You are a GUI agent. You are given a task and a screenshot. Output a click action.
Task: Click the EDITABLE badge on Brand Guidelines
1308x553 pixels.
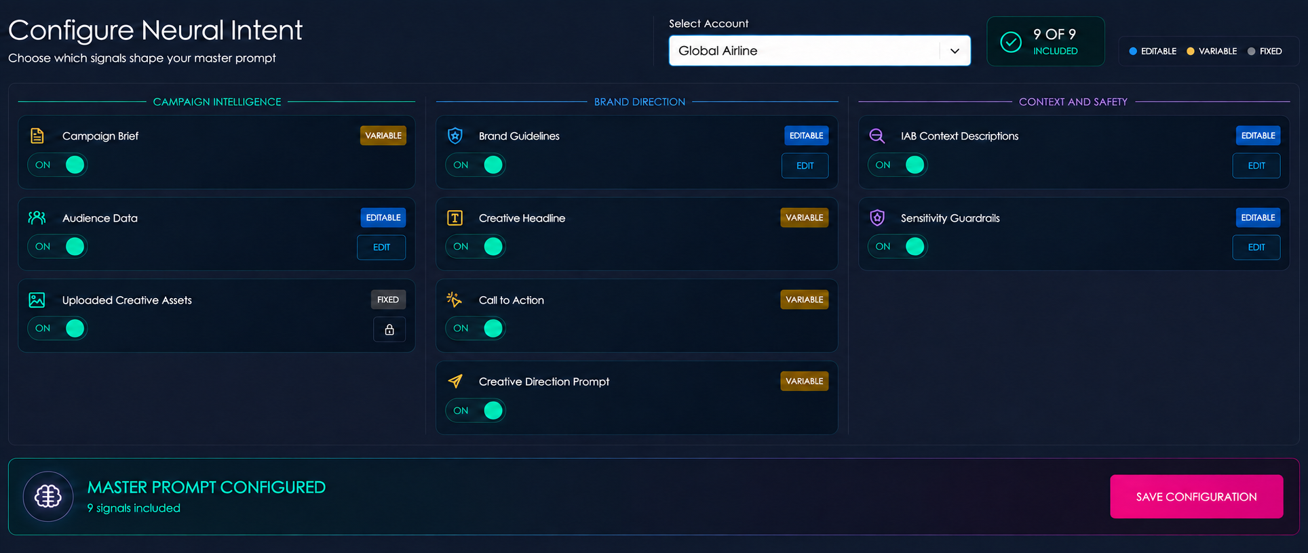coord(807,136)
